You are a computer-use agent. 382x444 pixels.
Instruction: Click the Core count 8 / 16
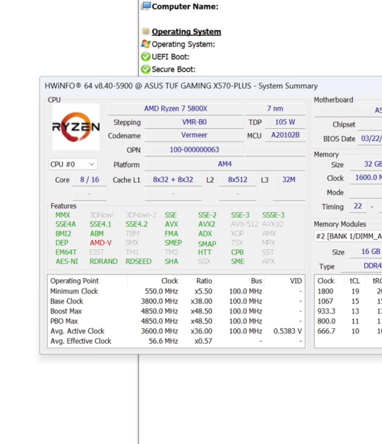point(89,180)
